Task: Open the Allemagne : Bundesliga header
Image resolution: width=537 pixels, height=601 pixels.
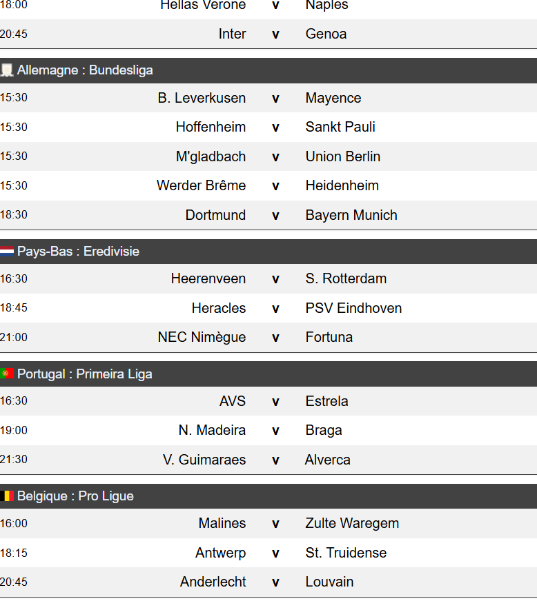Action: 85,70
